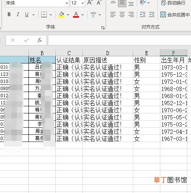
Task: Toggle italic formatting
Action: point(18,15)
